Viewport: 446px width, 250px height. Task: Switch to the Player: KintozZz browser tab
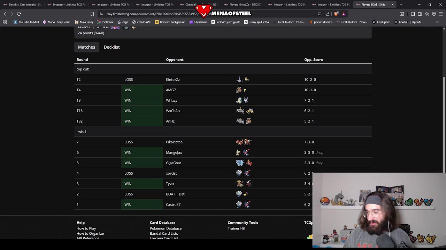(243, 5)
